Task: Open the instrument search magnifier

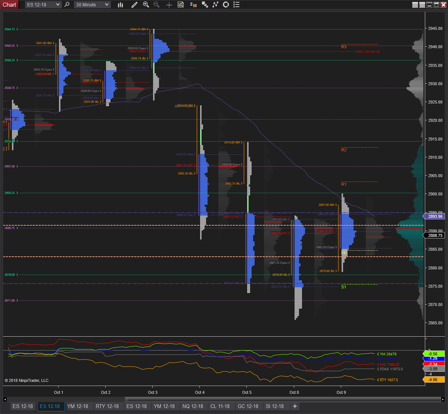Action: click(67, 5)
